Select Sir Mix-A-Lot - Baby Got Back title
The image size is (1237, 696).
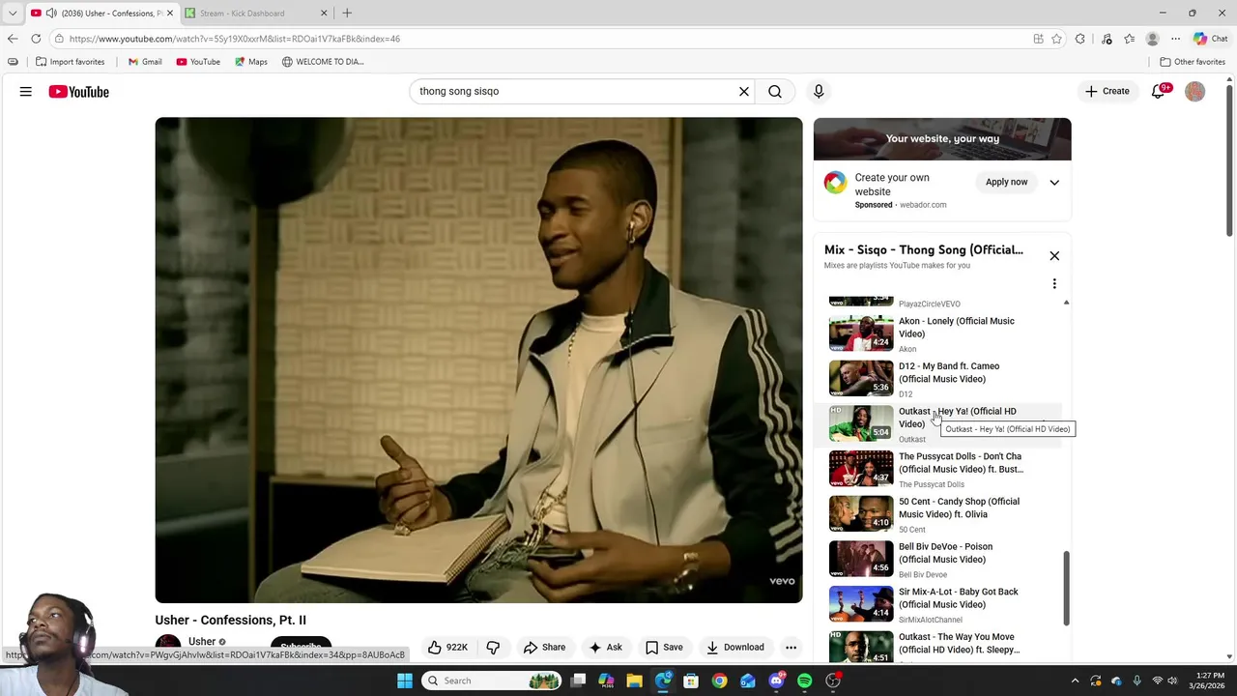click(958, 598)
